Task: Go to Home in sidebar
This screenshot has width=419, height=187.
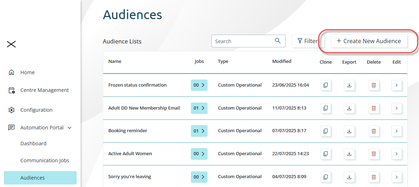Action: [28, 72]
